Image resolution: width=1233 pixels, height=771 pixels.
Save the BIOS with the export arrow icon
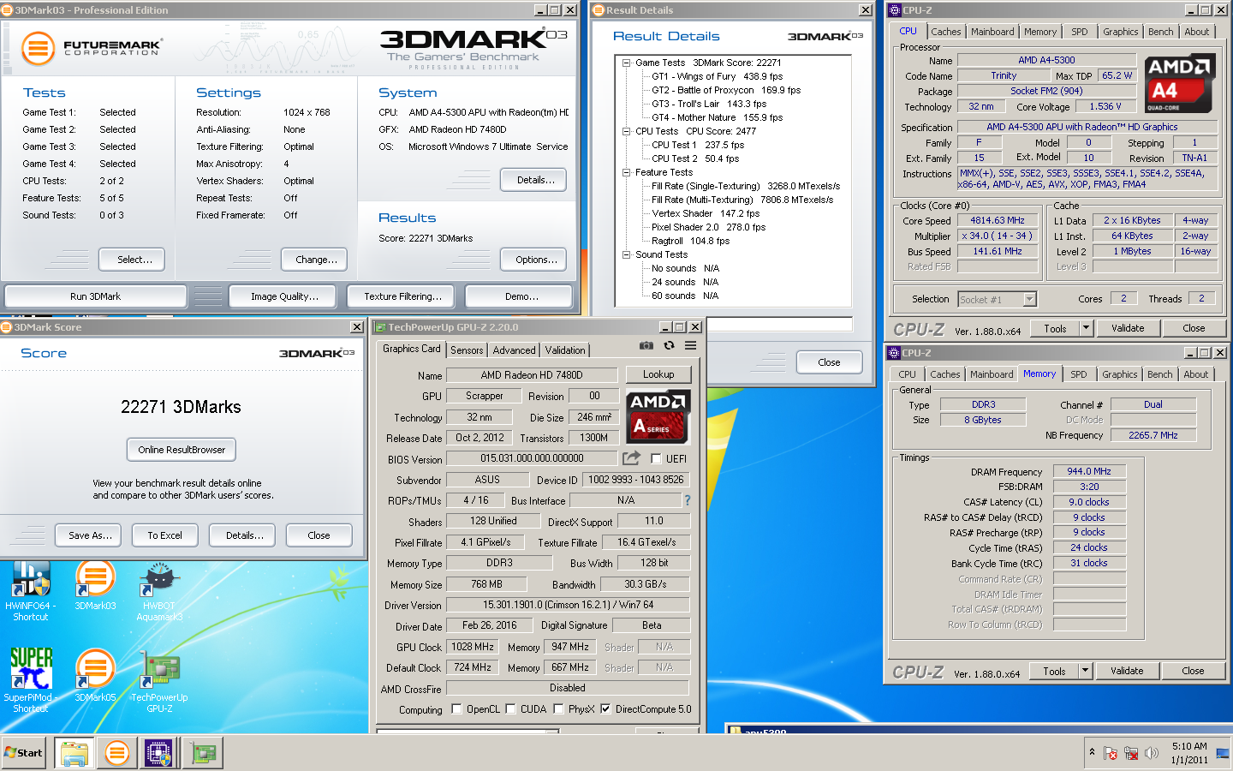pos(631,458)
